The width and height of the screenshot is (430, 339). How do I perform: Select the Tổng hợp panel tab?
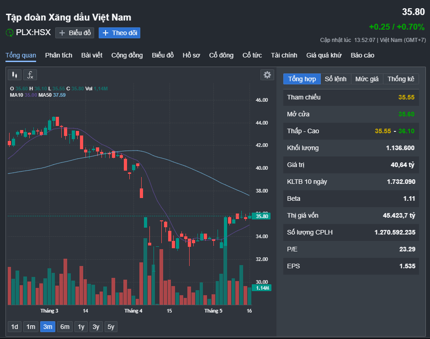pos(302,79)
